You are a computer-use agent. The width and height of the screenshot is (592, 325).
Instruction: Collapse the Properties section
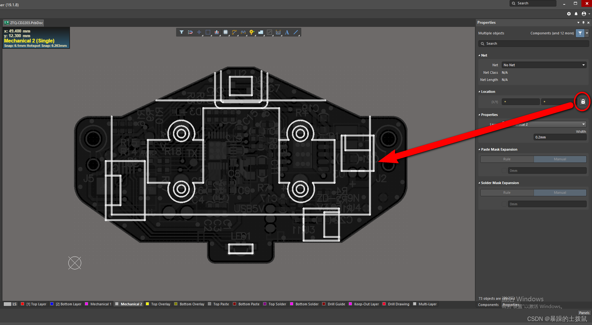(x=479, y=115)
